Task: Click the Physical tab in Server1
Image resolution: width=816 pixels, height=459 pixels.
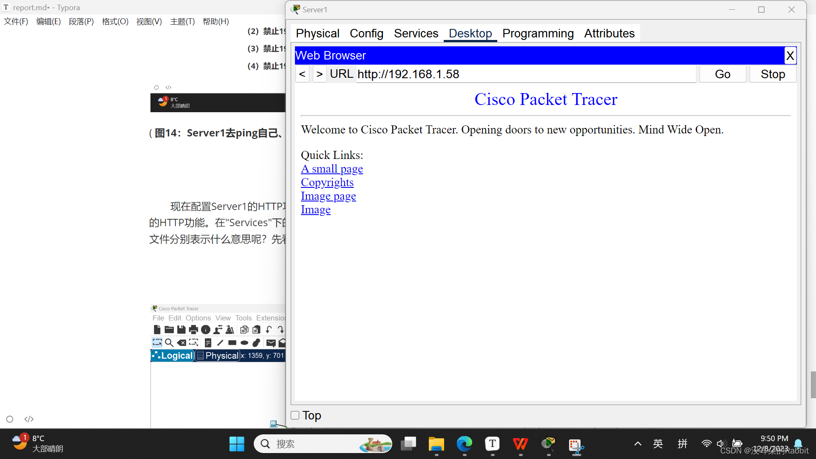Action: click(318, 33)
